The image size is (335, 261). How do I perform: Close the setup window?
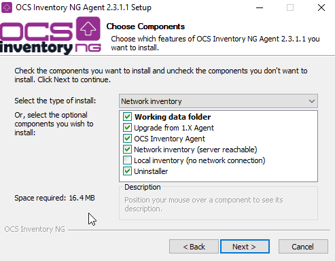pos(321,7)
